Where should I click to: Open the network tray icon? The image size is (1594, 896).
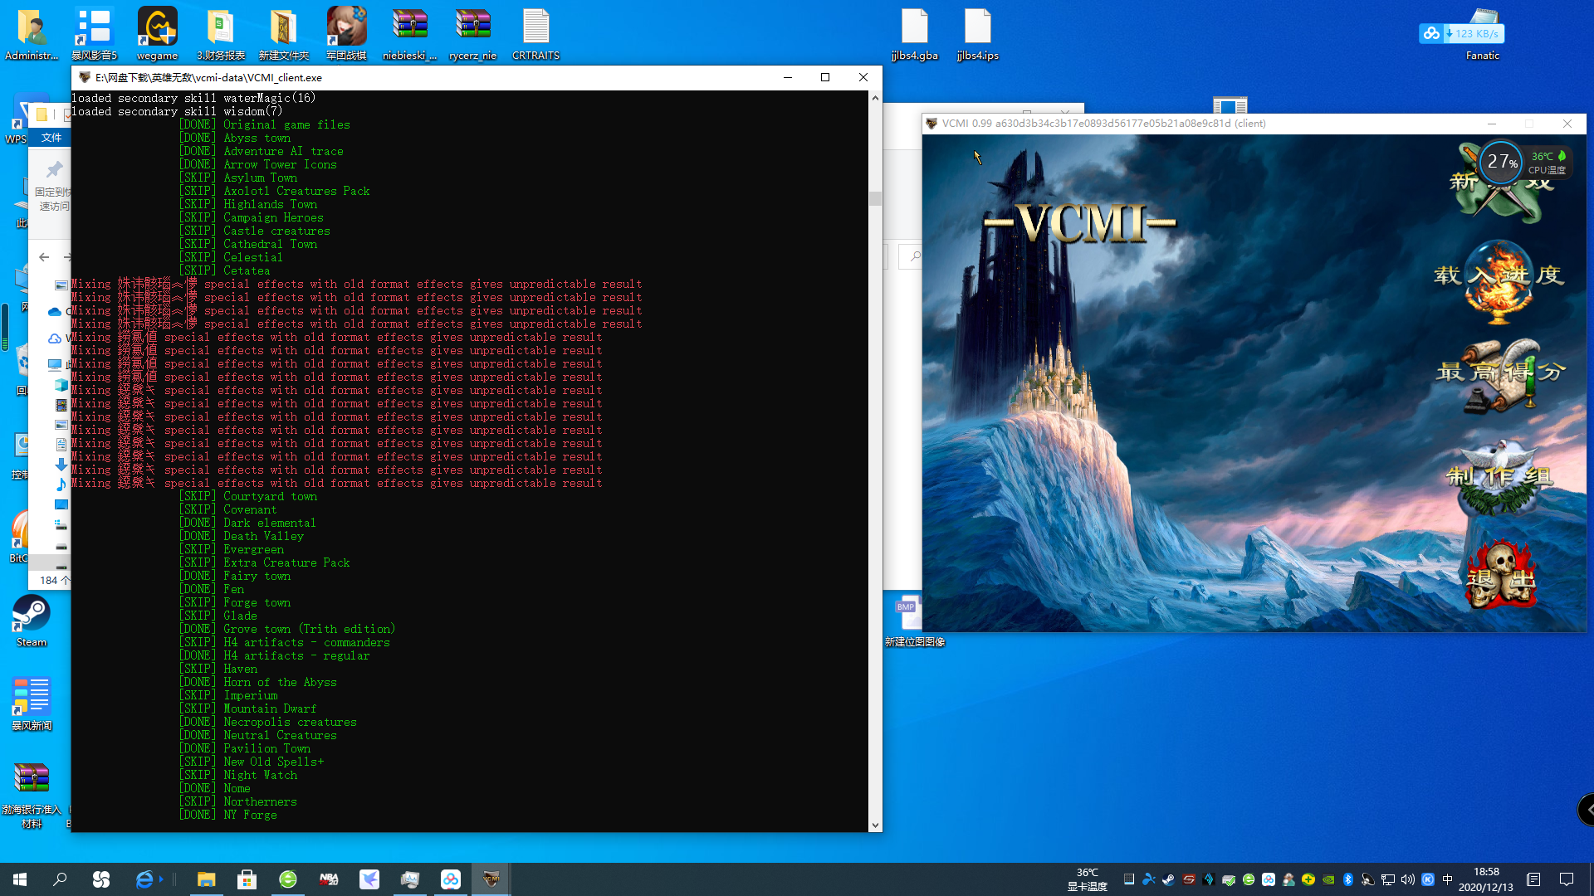[1388, 879]
